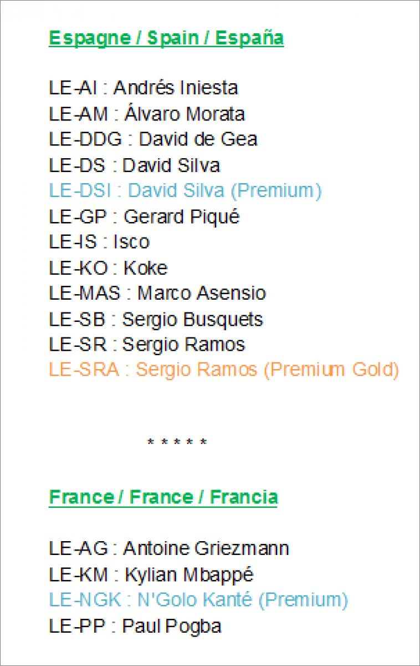Image resolution: width=420 pixels, height=666 pixels.
Task: Select the David de Gea entry
Action: (x=153, y=139)
